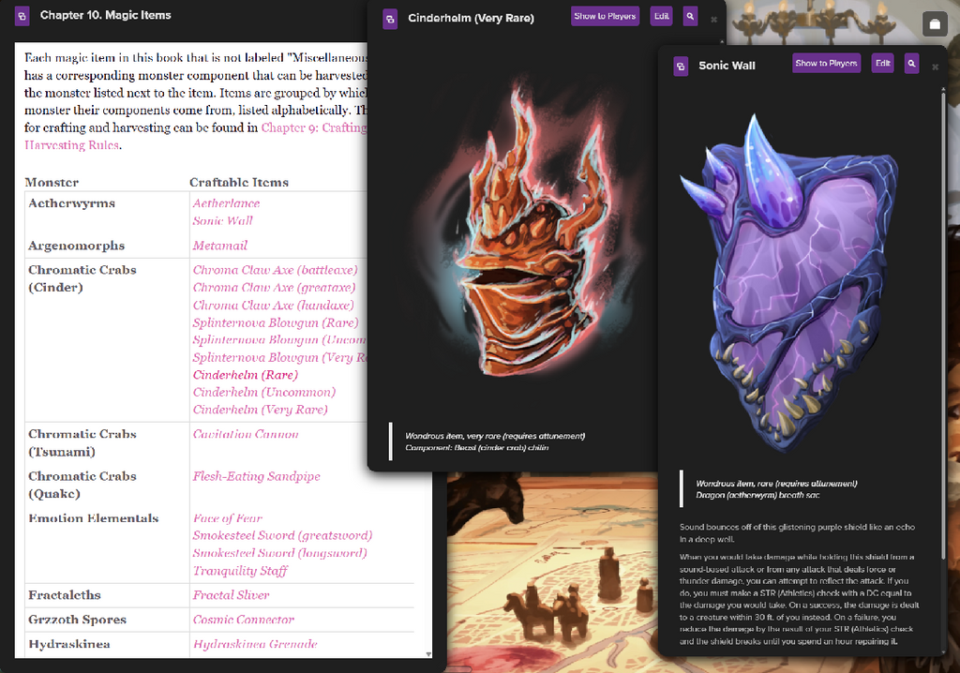Follow the Chapter 9: Crafting link
The height and width of the screenshot is (673, 960).
(314, 128)
